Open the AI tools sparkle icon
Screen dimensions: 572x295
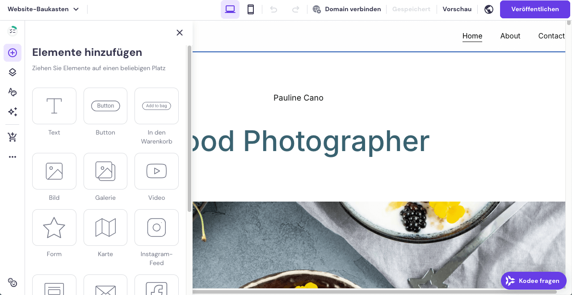(13, 112)
